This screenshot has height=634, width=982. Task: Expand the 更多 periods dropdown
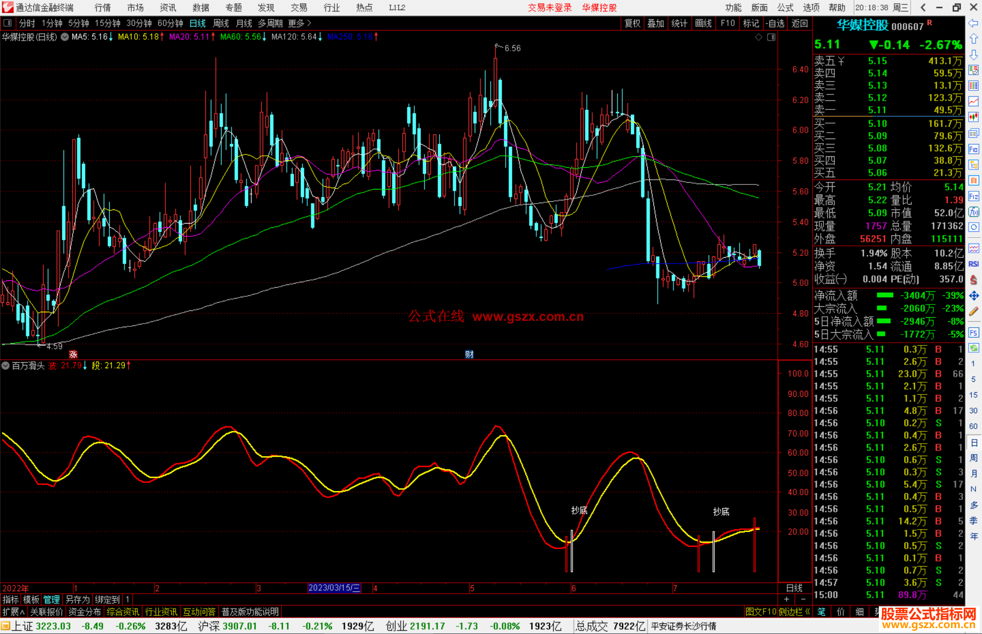(x=300, y=23)
